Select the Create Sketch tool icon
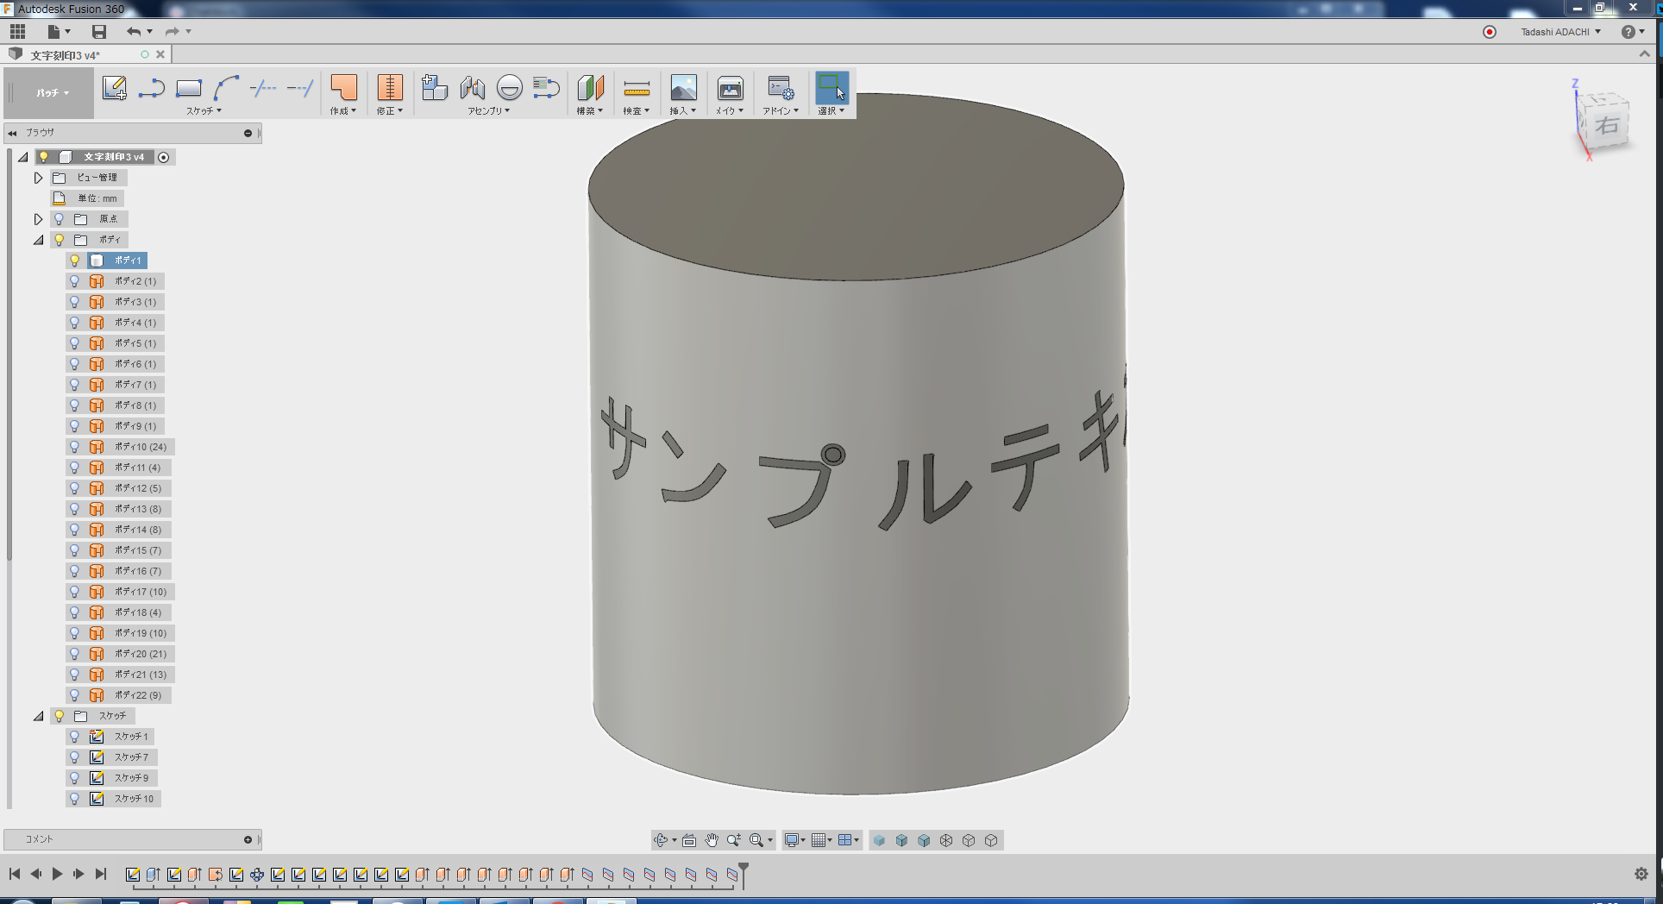The image size is (1663, 904). coord(114,88)
